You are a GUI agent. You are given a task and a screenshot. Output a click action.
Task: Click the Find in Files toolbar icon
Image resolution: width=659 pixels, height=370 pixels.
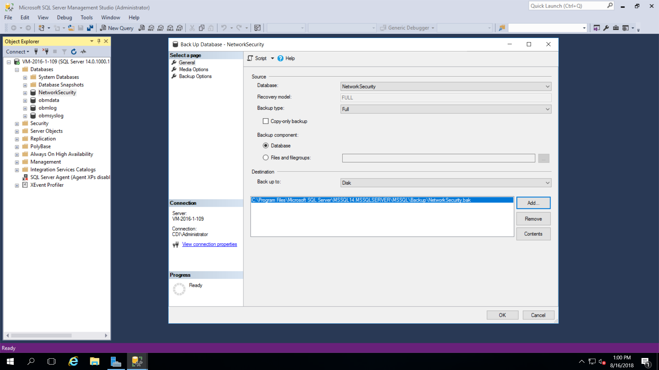pyautogui.click(x=502, y=28)
